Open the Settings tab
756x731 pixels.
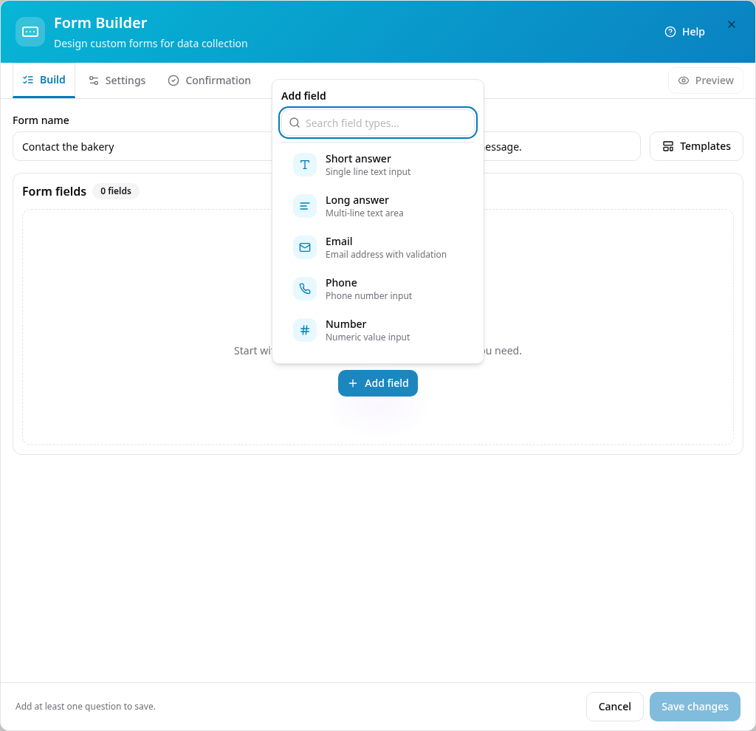[117, 80]
